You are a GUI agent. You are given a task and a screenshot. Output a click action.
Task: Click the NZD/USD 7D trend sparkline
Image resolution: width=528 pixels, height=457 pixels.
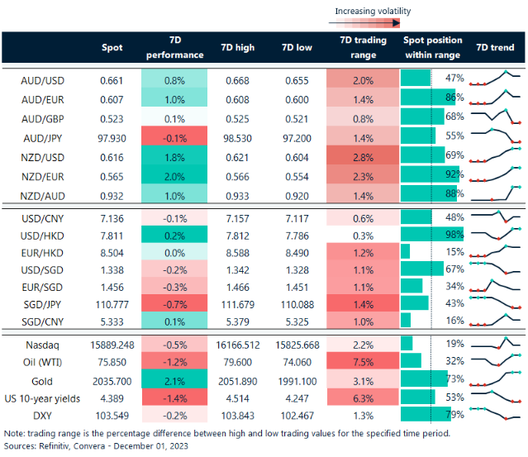pos(497,155)
